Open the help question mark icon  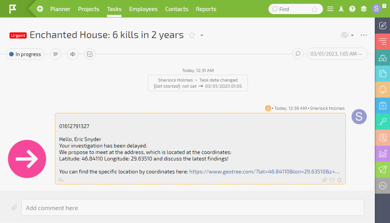352,9
